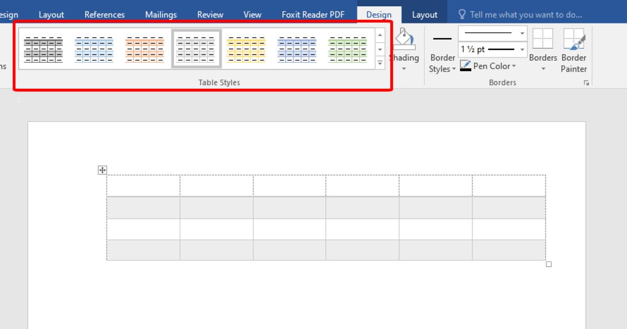Apply the gray grid table style
This screenshot has width=627, height=329.
(43, 49)
